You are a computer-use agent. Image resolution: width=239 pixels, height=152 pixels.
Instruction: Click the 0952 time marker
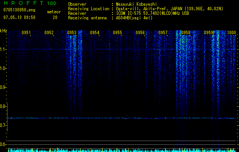[x=49, y=33]
